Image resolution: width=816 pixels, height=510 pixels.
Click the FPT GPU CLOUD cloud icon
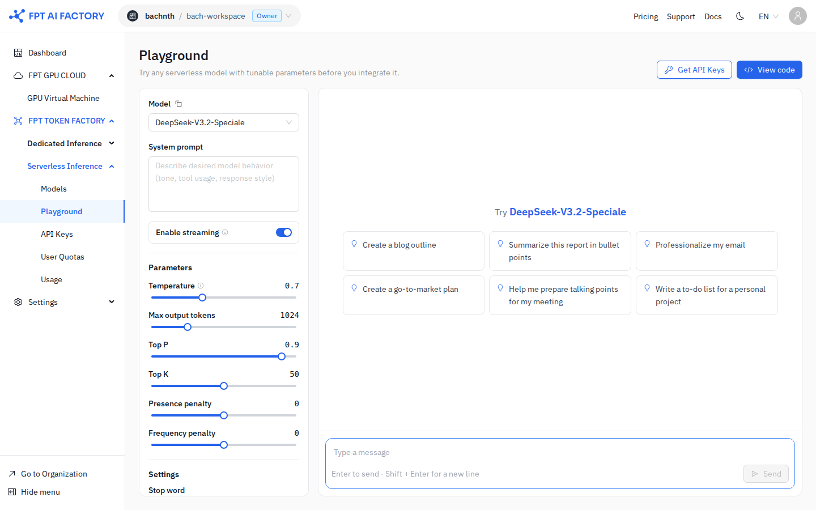18,75
